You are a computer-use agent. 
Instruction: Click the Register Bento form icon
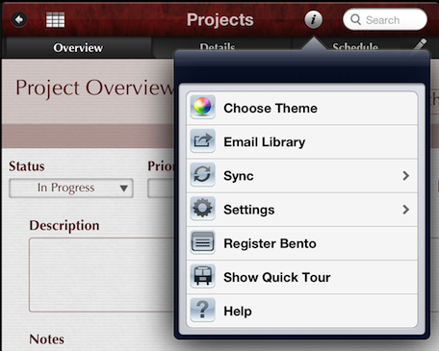pos(202,242)
